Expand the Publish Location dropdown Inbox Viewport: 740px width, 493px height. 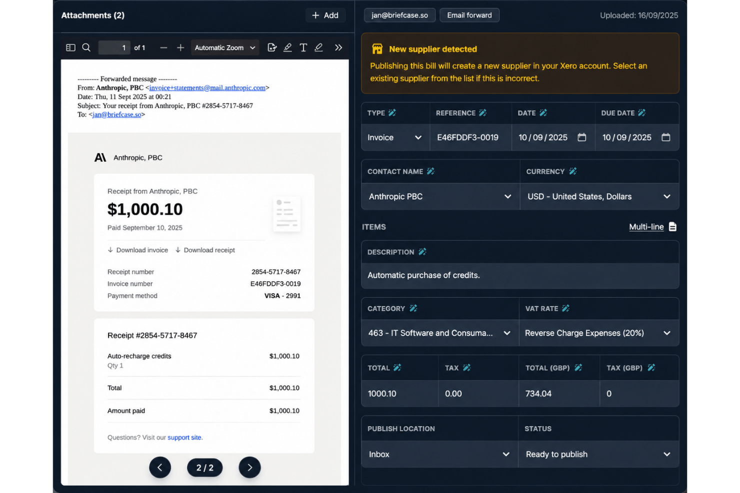439,454
